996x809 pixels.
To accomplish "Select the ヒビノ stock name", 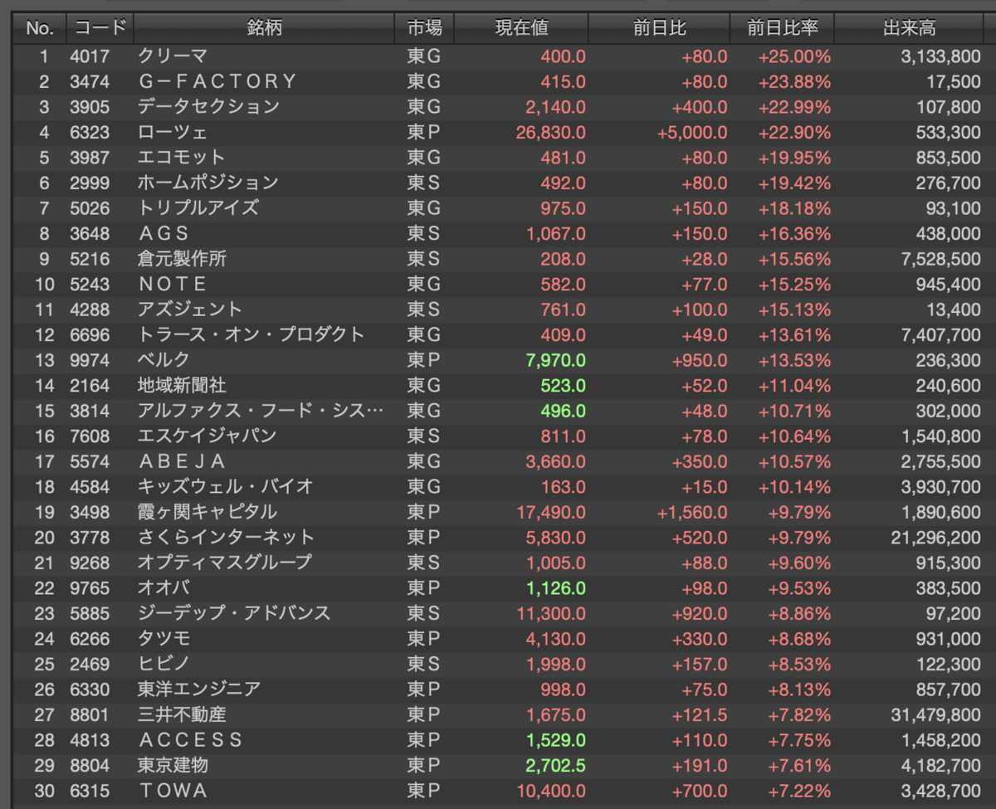I will 164,664.
